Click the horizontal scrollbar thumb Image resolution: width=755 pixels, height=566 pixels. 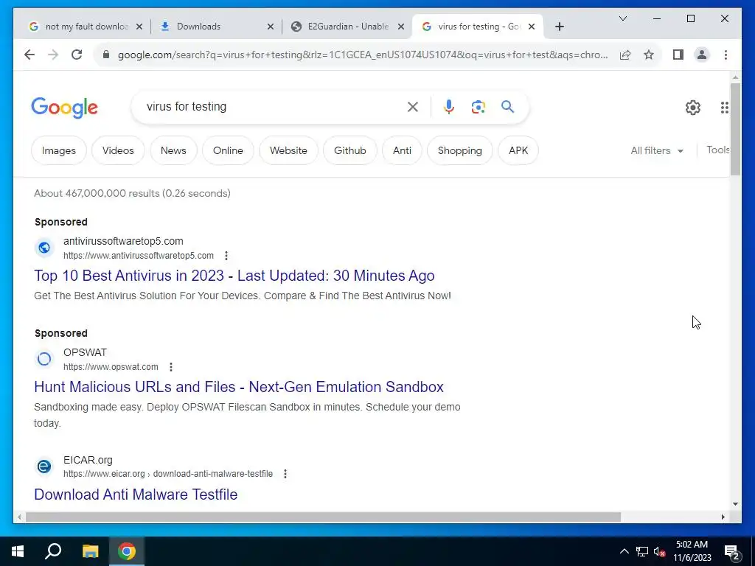click(x=323, y=517)
